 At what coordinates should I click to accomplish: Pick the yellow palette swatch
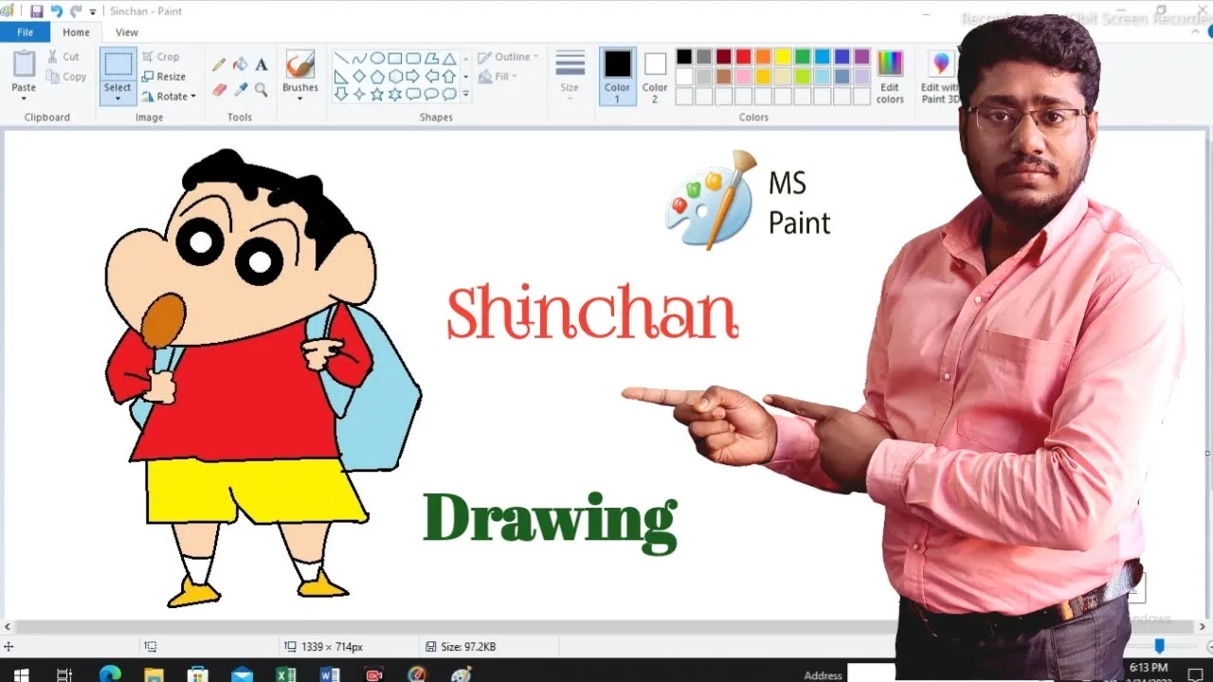[783, 57]
